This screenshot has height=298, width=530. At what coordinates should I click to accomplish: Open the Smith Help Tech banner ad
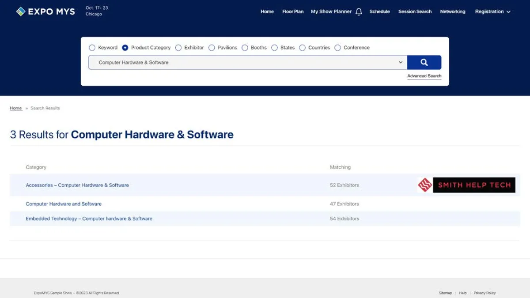point(466,185)
